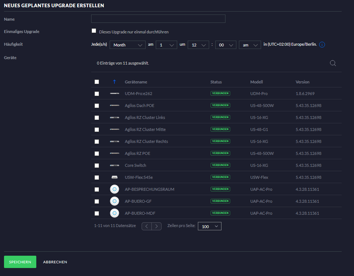Screen dimensions: 354x276
Task: Open the Month frequency dropdown
Action: (x=127, y=45)
